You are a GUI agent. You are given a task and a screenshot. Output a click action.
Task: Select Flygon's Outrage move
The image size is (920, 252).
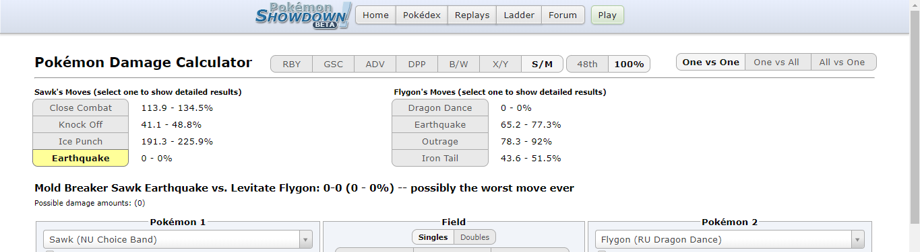pyautogui.click(x=439, y=141)
